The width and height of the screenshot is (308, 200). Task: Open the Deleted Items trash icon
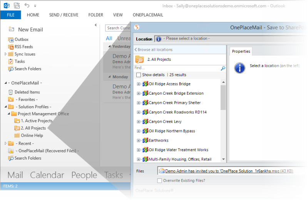pyautogui.click(x=11, y=92)
